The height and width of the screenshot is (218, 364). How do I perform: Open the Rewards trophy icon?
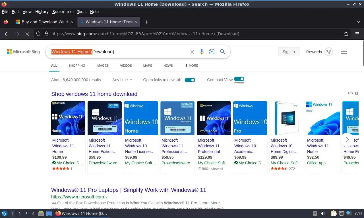329,52
